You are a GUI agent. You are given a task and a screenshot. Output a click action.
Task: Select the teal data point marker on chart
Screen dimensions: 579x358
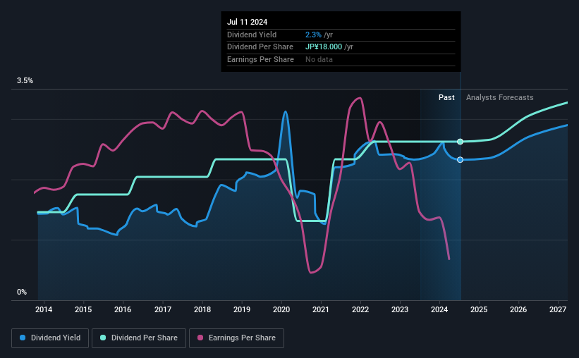[x=460, y=142]
